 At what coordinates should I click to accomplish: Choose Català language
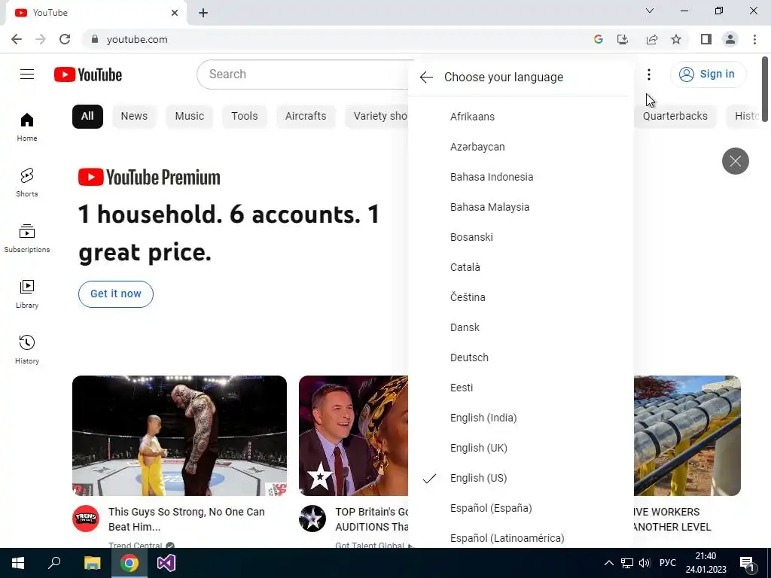[521, 267]
